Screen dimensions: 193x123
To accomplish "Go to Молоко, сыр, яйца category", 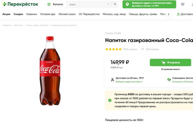I will [114, 14].
